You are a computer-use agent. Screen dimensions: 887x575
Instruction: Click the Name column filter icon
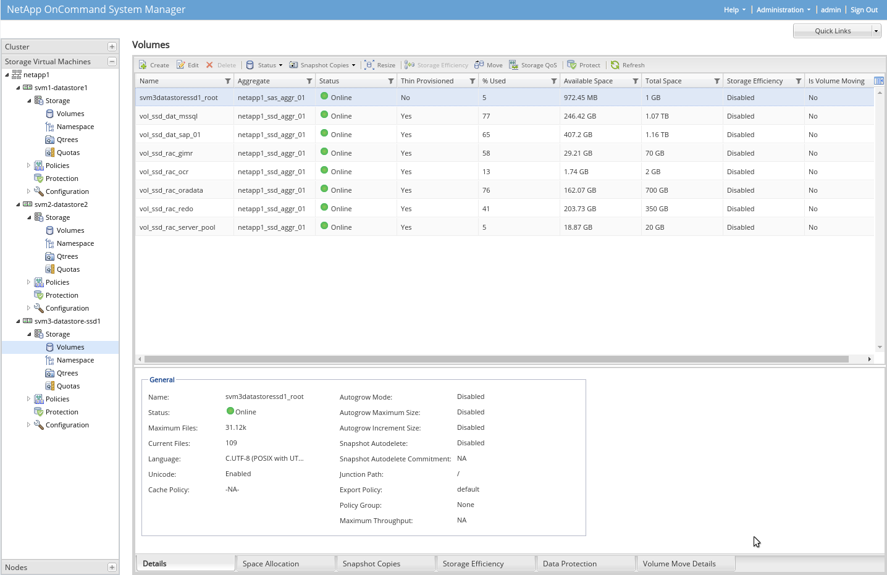[228, 81]
